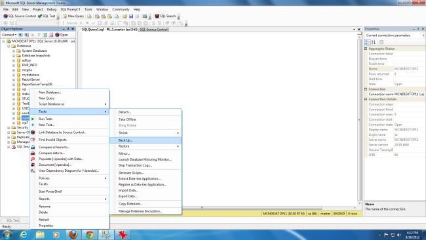The width and height of the screenshot is (426, 240).
Task: Collapse the Databases folder node
Action: pos(9,46)
